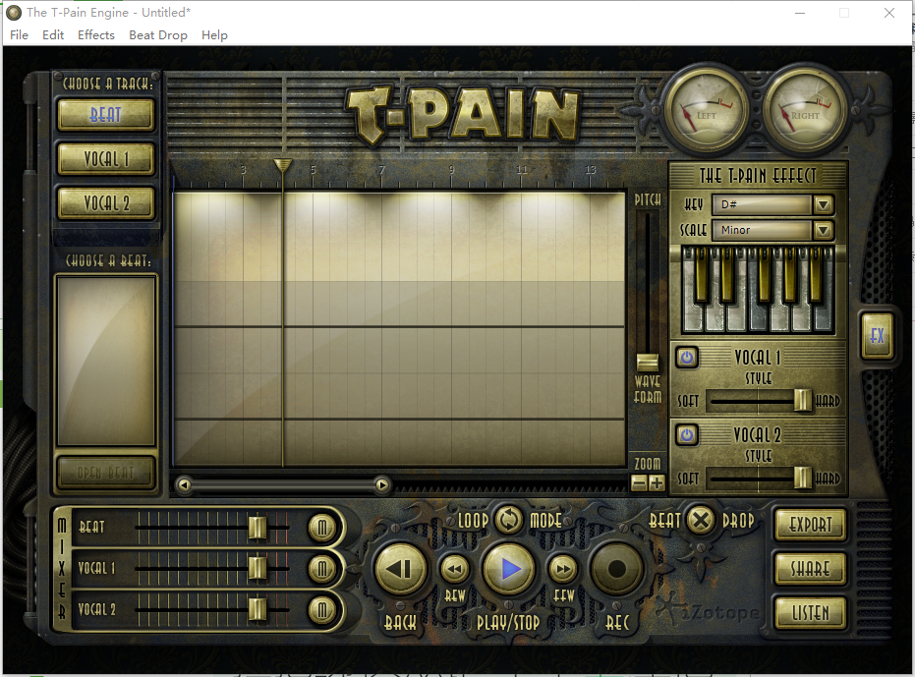
Task: Toggle the Loop Mode icon
Action: (509, 519)
